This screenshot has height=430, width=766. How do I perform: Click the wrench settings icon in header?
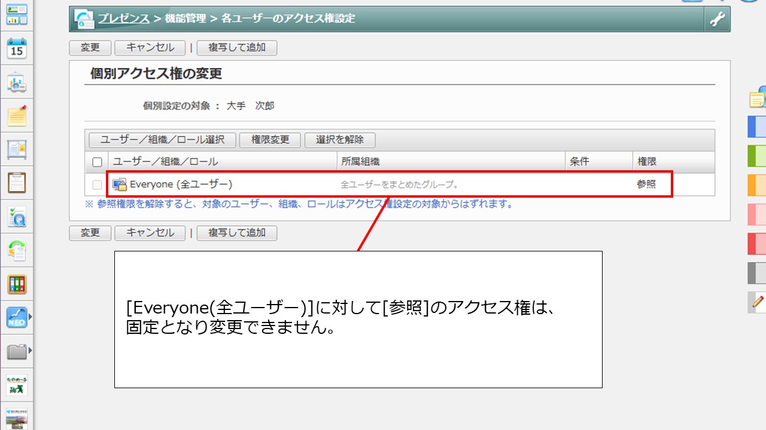click(717, 19)
